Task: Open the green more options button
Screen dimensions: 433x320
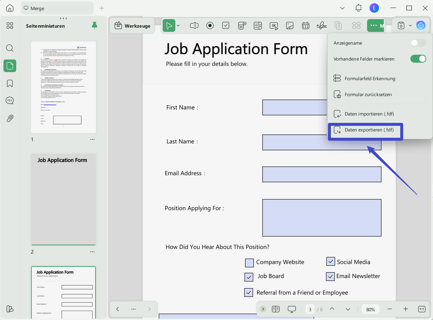Action: click(x=375, y=25)
